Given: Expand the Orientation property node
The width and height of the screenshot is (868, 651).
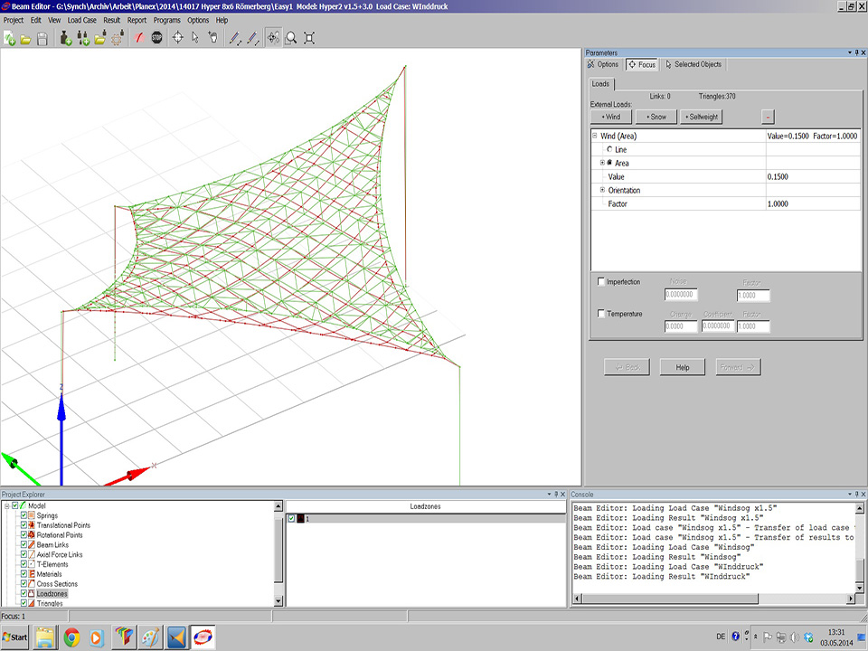Looking at the screenshot, I should click(602, 190).
